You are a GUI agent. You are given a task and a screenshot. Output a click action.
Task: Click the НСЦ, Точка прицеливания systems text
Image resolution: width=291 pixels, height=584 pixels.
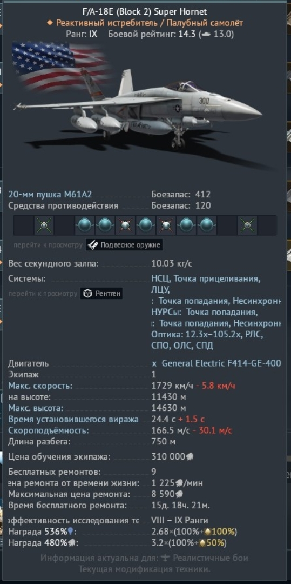[x=206, y=278]
